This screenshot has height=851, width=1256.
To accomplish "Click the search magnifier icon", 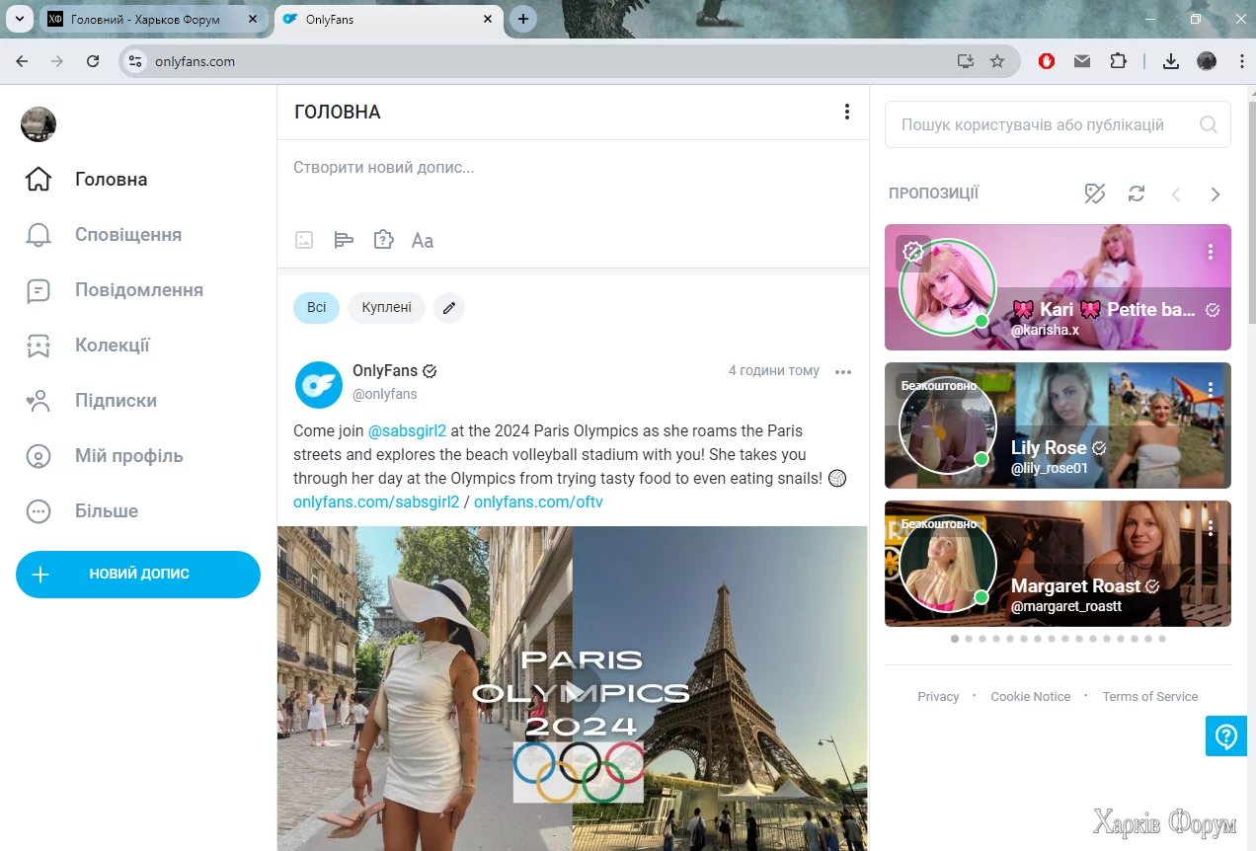I will [1209, 124].
